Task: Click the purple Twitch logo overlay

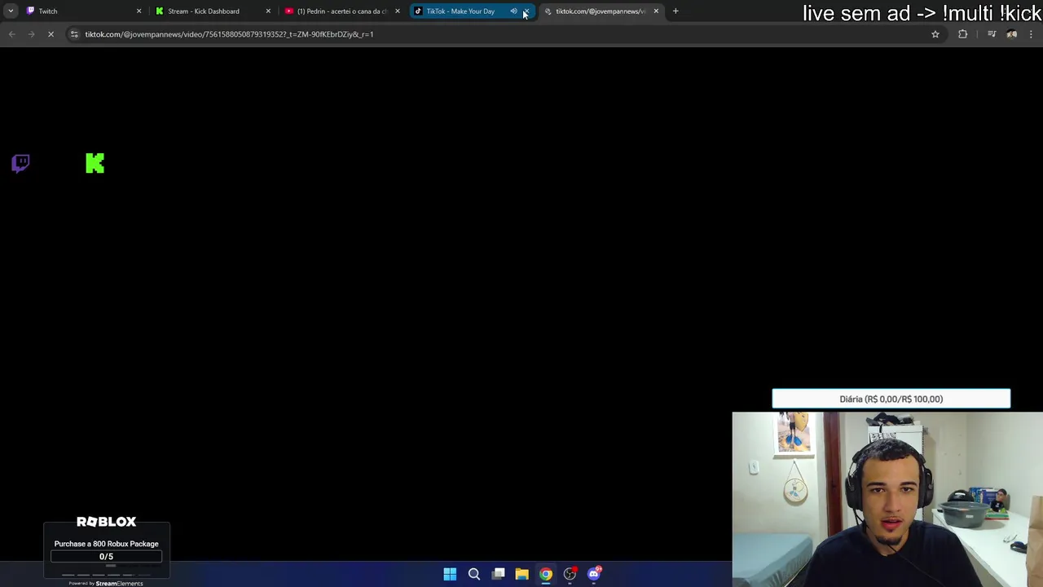Action: pos(21,163)
